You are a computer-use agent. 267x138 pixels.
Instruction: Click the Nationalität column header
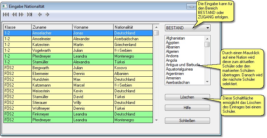point(132,27)
